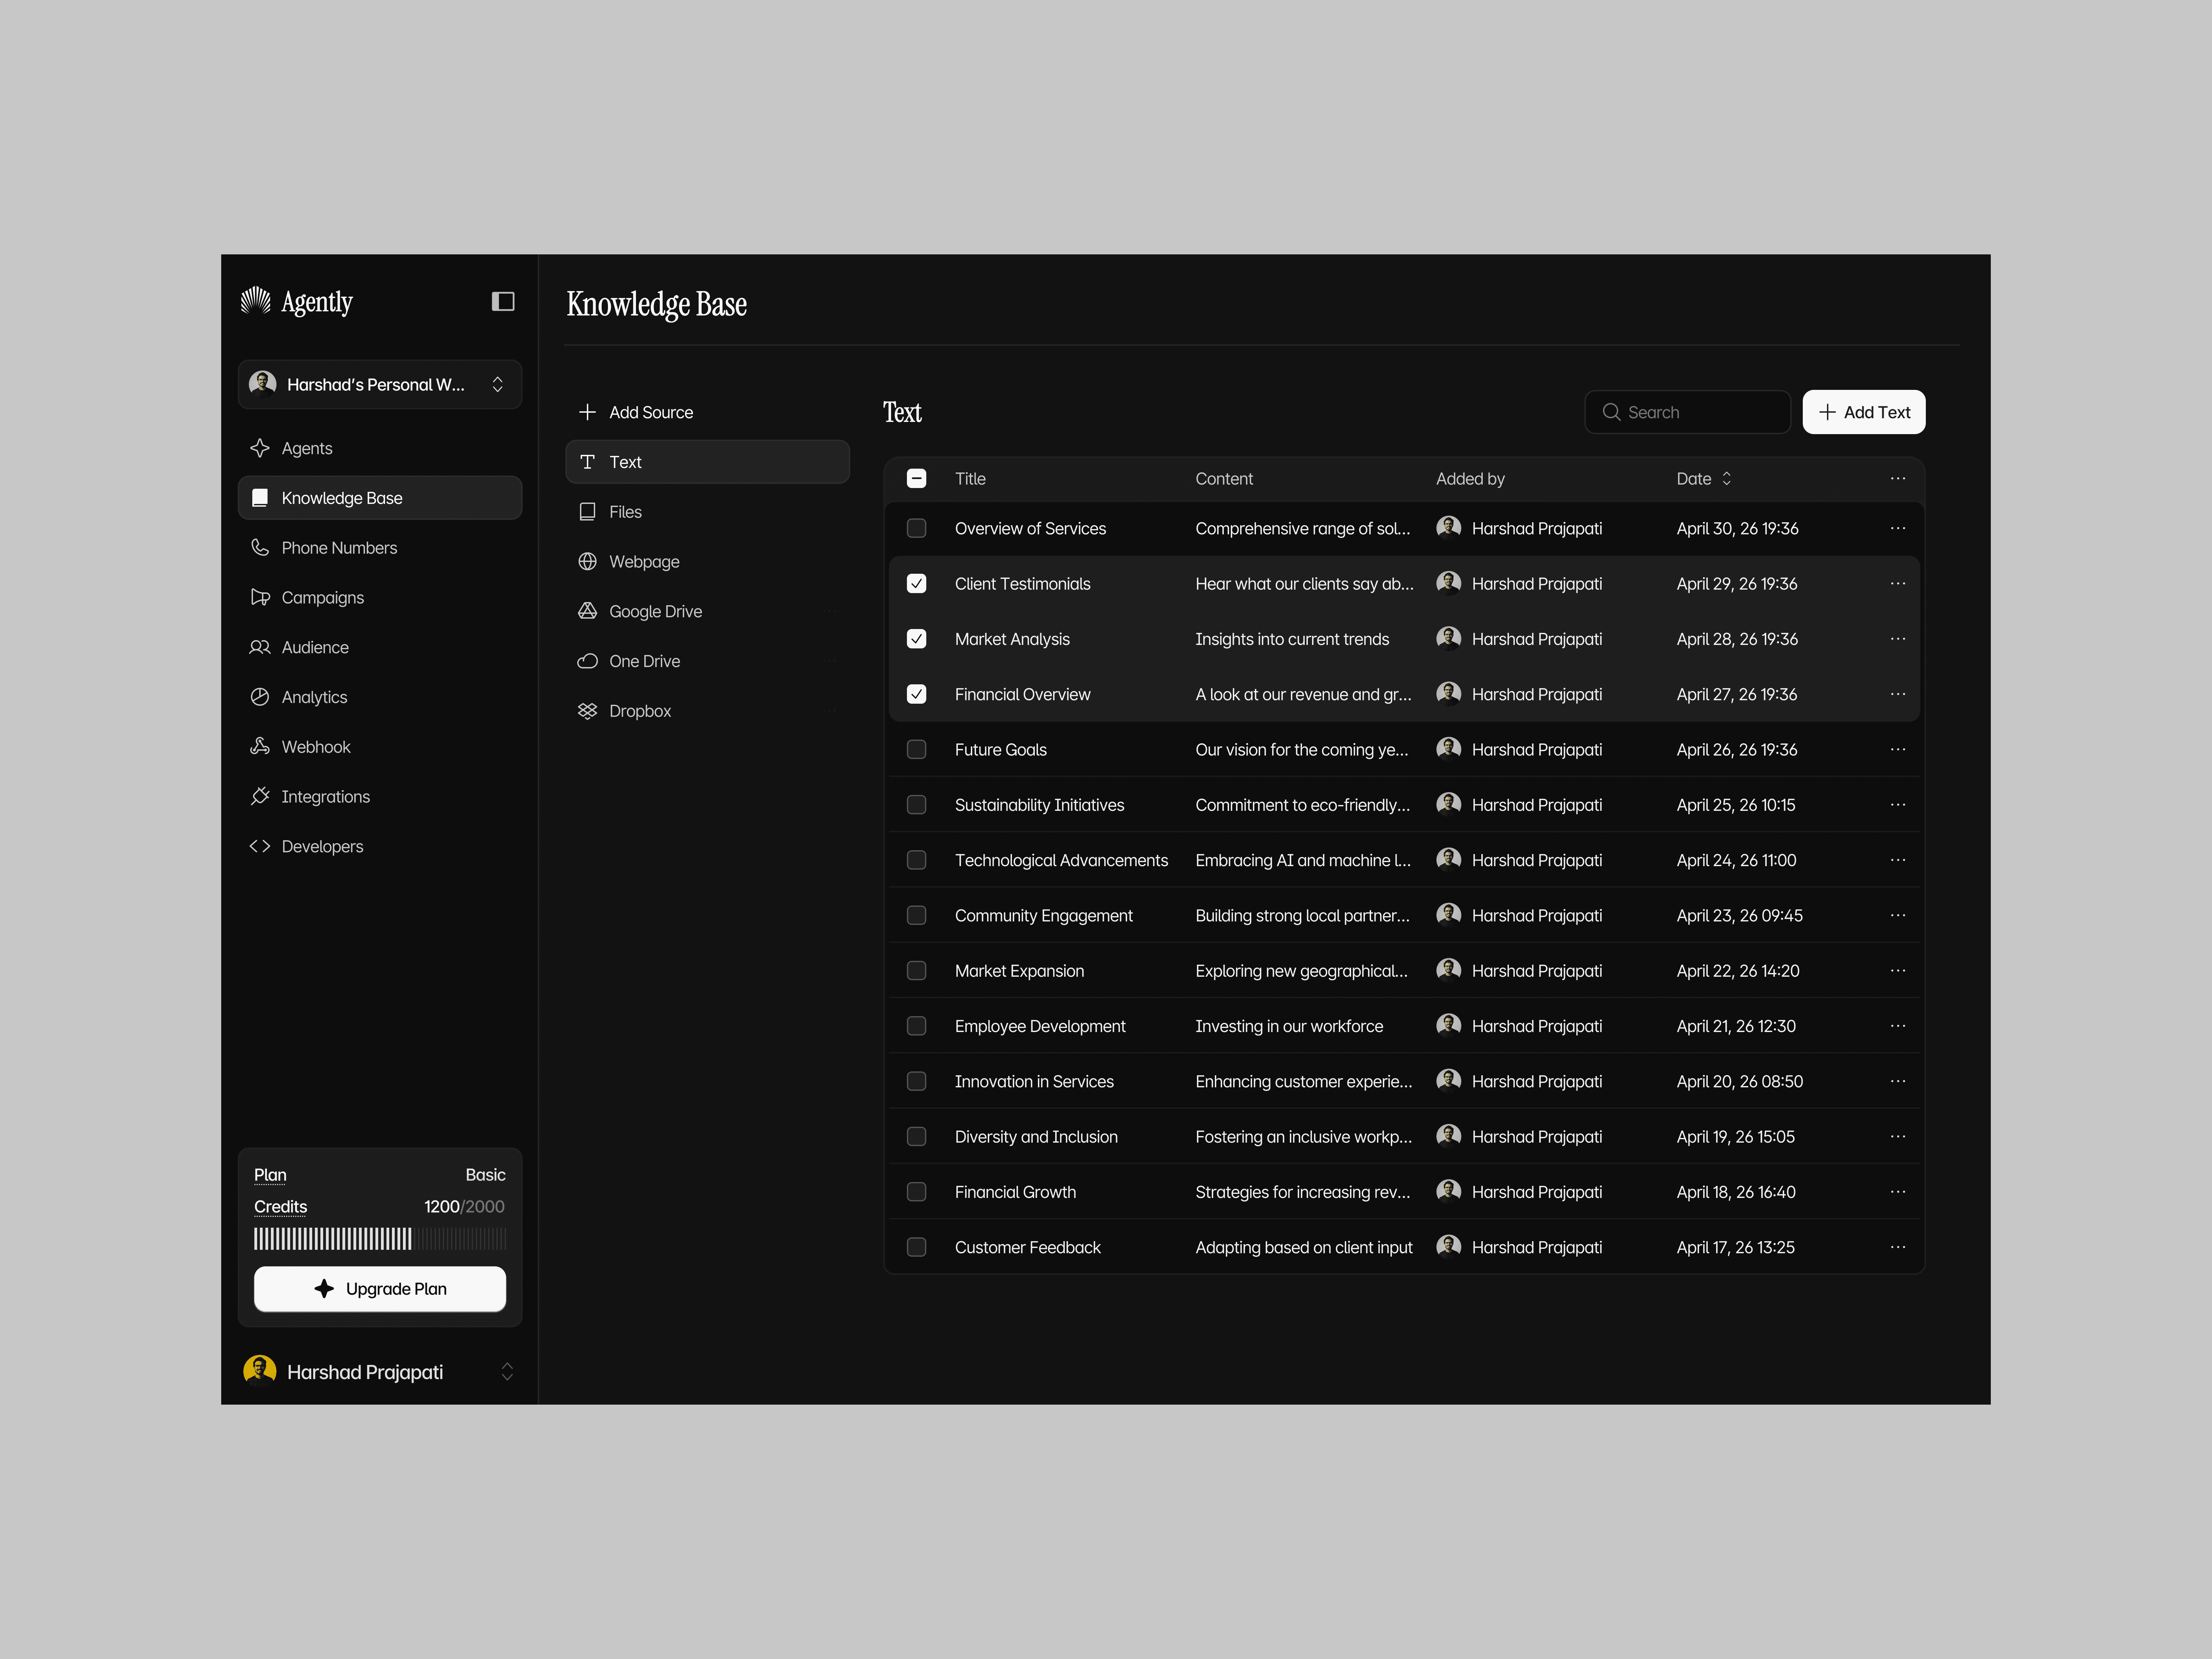The width and height of the screenshot is (2212, 1659).
Task: Toggle the select-all header checkbox
Action: pyautogui.click(x=916, y=479)
